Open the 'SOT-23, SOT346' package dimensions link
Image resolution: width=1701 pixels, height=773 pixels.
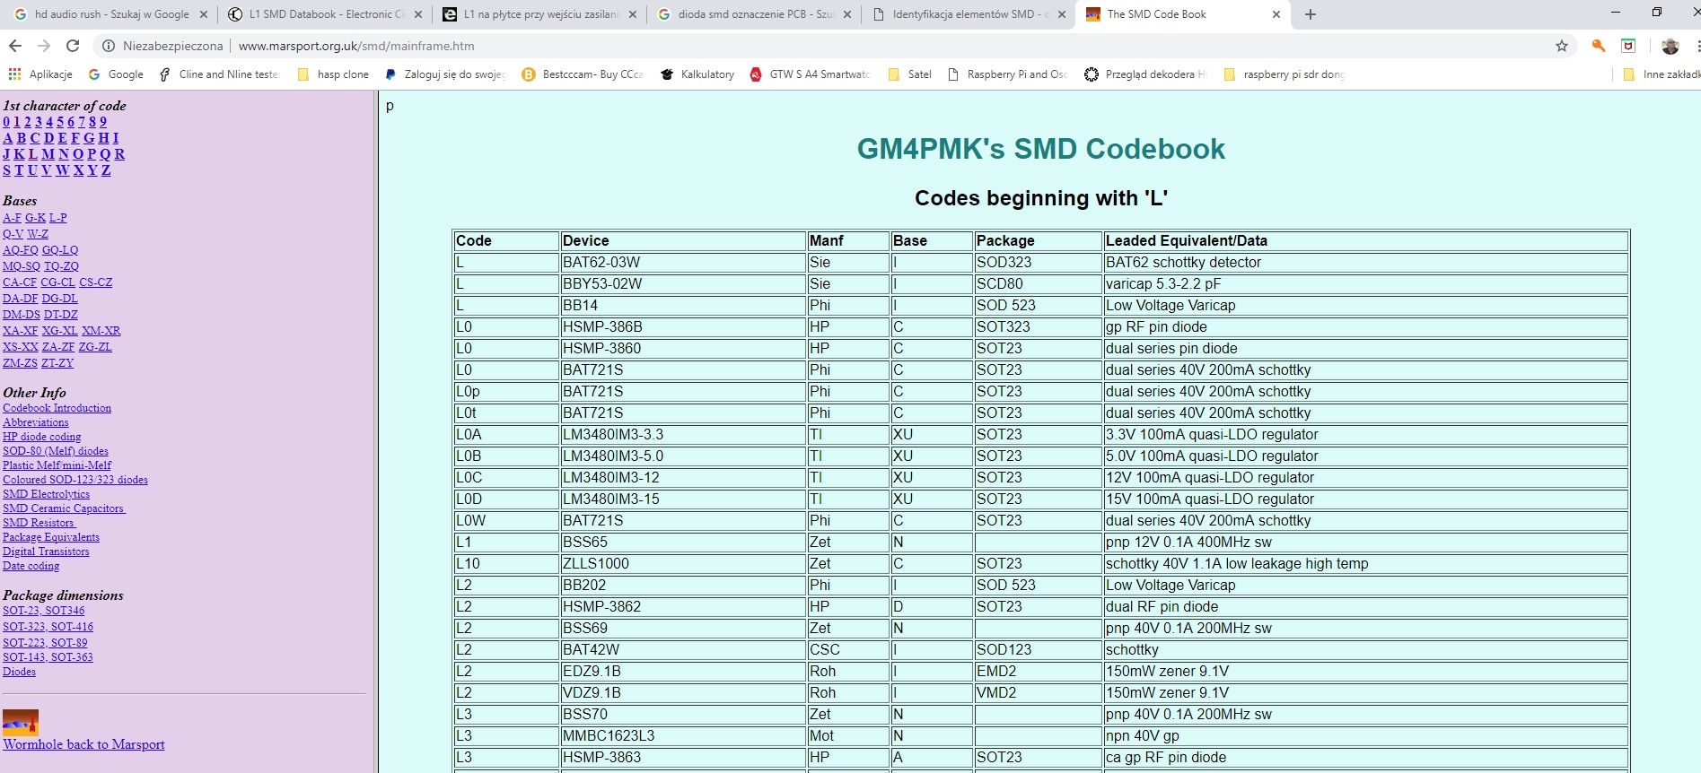pos(44,611)
